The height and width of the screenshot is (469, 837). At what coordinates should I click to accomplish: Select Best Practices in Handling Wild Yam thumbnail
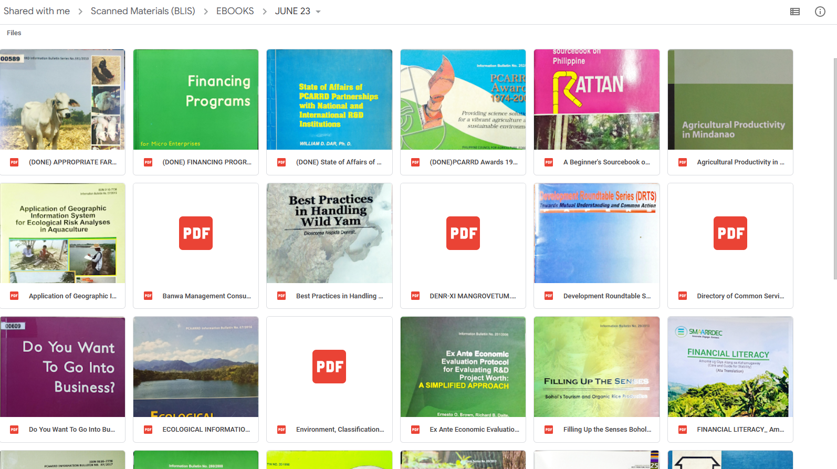tap(329, 233)
